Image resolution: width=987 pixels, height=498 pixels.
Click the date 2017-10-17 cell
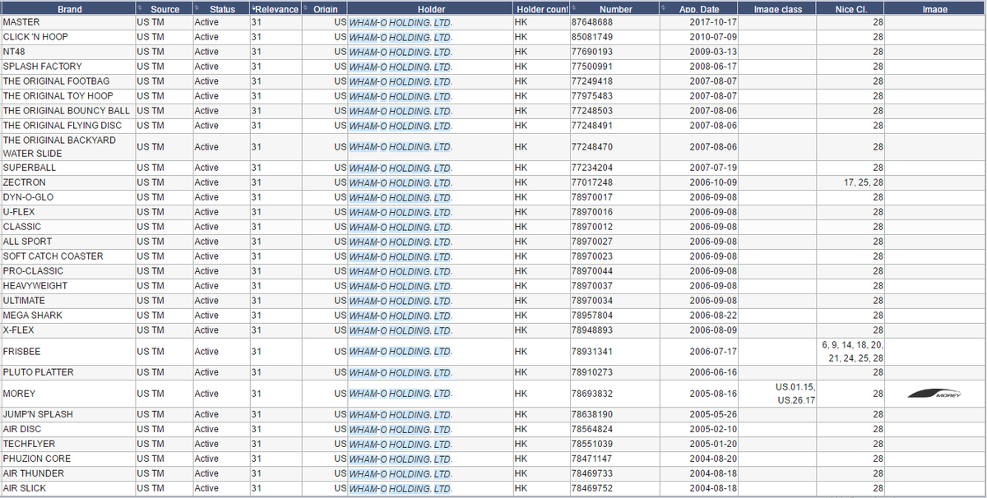(699, 22)
